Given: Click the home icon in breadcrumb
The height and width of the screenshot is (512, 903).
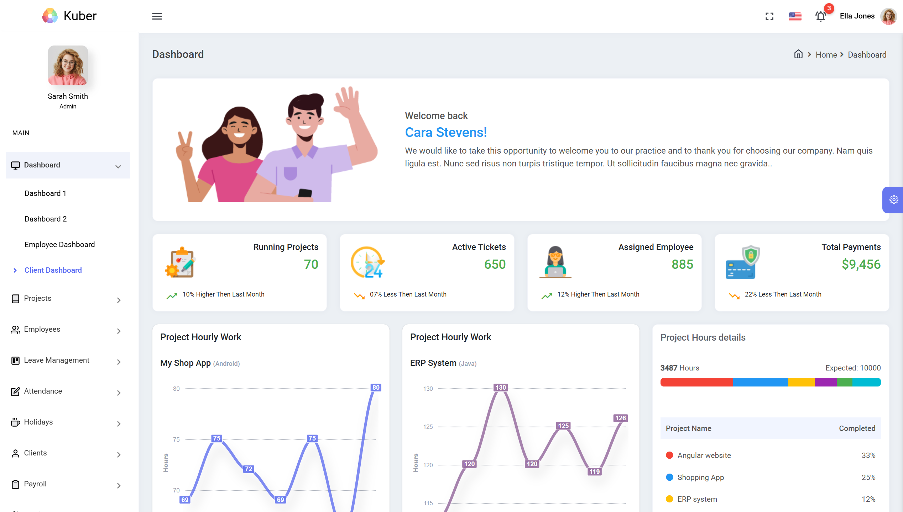Looking at the screenshot, I should point(798,54).
